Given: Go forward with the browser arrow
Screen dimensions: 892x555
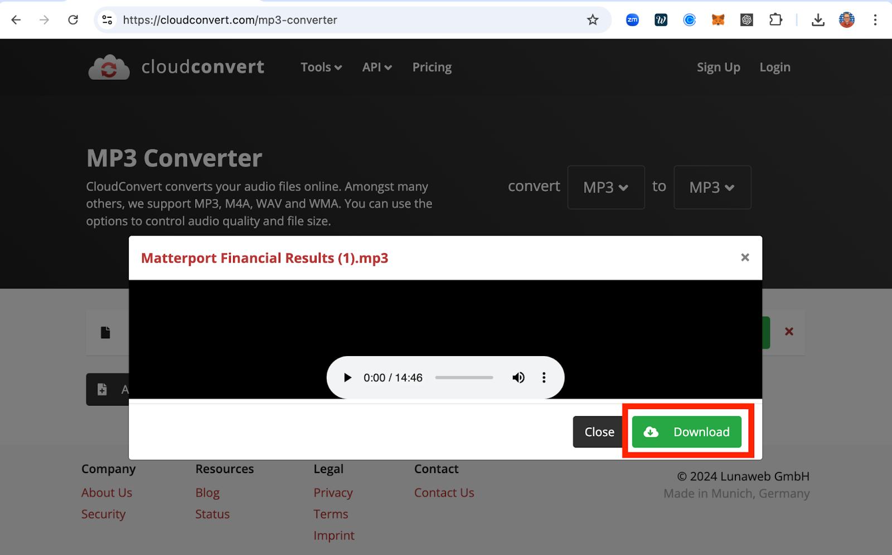Looking at the screenshot, I should [45, 20].
